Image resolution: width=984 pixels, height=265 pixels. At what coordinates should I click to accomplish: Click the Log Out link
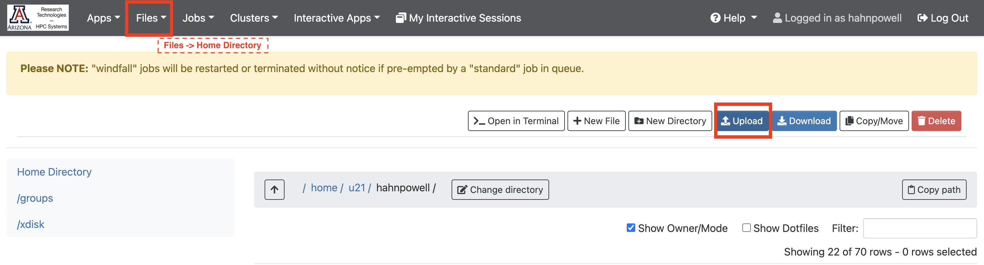[943, 18]
